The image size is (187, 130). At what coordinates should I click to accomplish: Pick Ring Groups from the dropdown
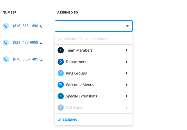coord(93,73)
